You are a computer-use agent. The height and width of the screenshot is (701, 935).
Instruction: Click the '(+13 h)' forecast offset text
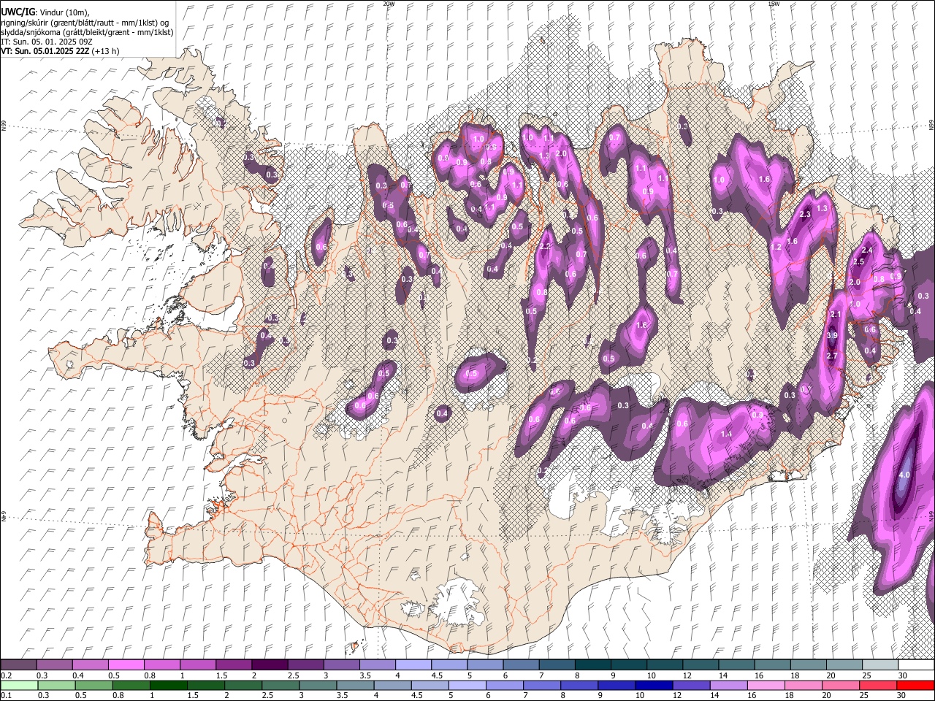106,51
